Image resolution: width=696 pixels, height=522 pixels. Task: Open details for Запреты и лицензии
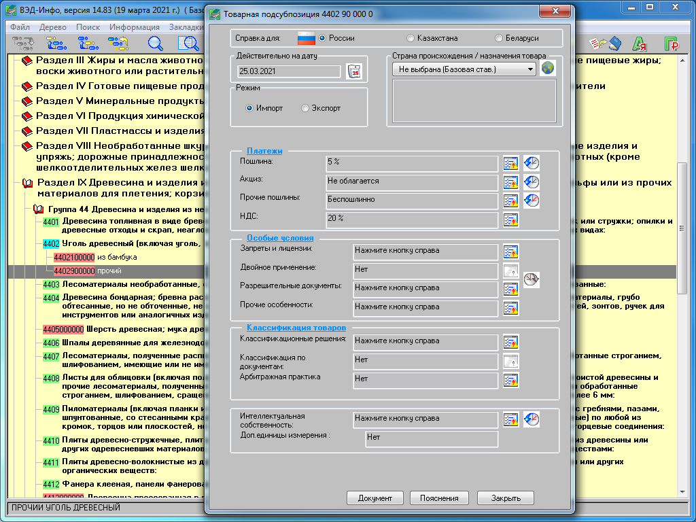pos(511,251)
